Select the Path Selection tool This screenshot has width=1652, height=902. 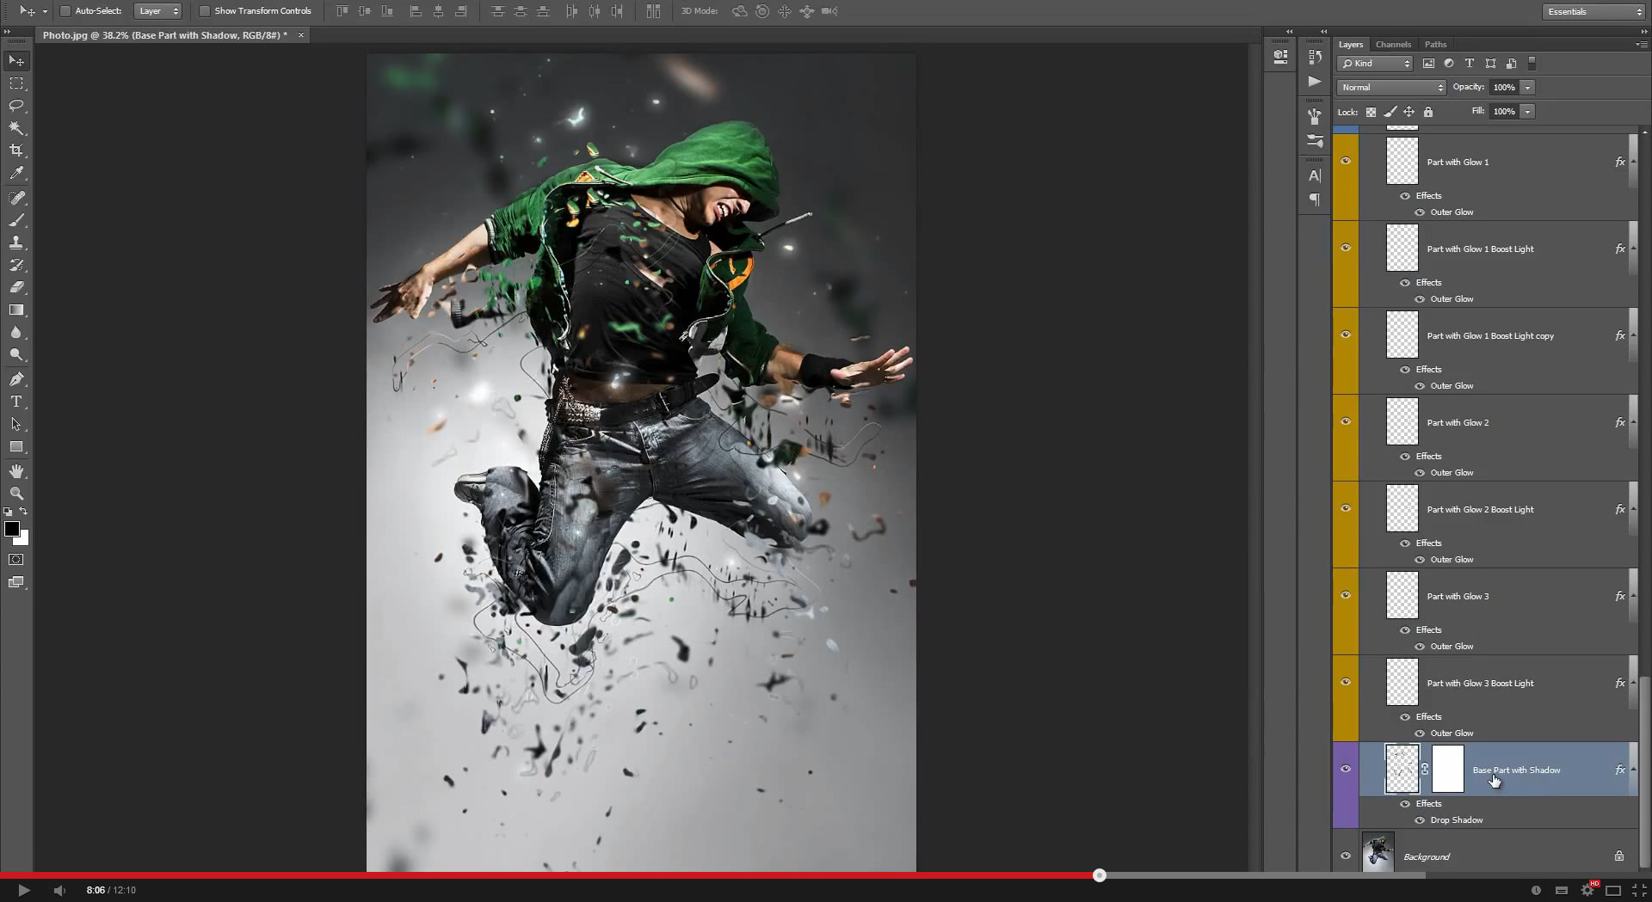(16, 424)
